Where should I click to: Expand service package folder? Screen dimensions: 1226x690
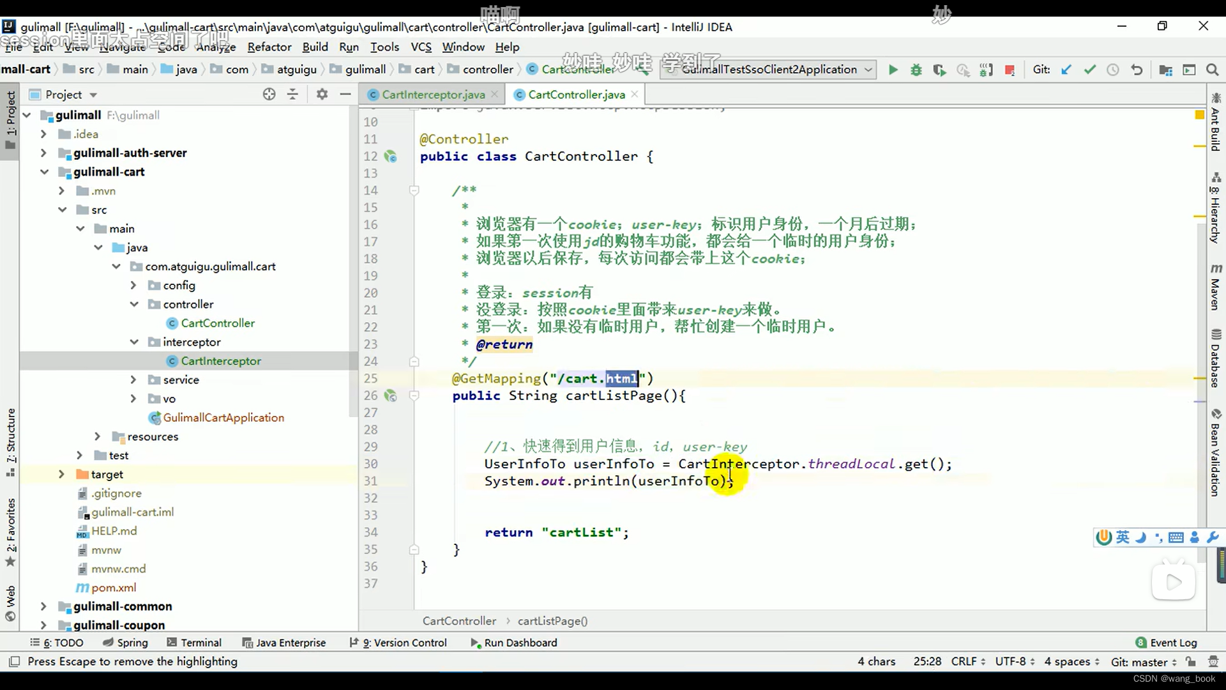pyautogui.click(x=133, y=380)
